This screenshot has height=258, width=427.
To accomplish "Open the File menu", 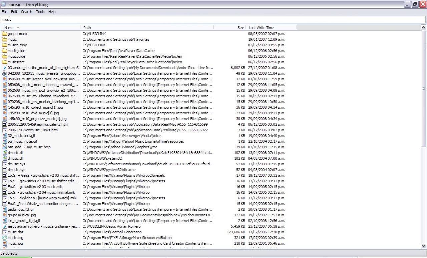I will pos(4,12).
